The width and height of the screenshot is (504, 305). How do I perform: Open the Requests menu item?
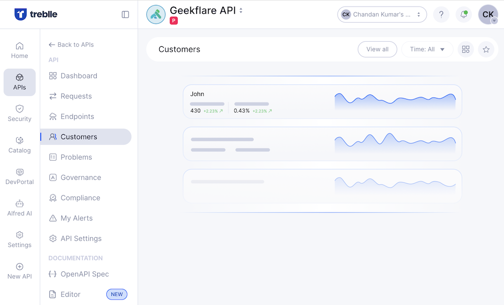[x=76, y=96]
